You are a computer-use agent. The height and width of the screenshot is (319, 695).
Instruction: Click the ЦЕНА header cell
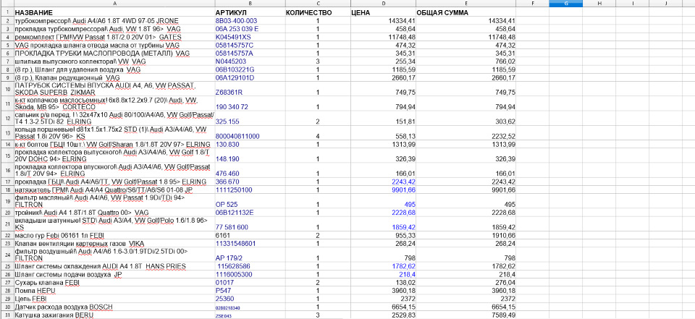[382, 12]
